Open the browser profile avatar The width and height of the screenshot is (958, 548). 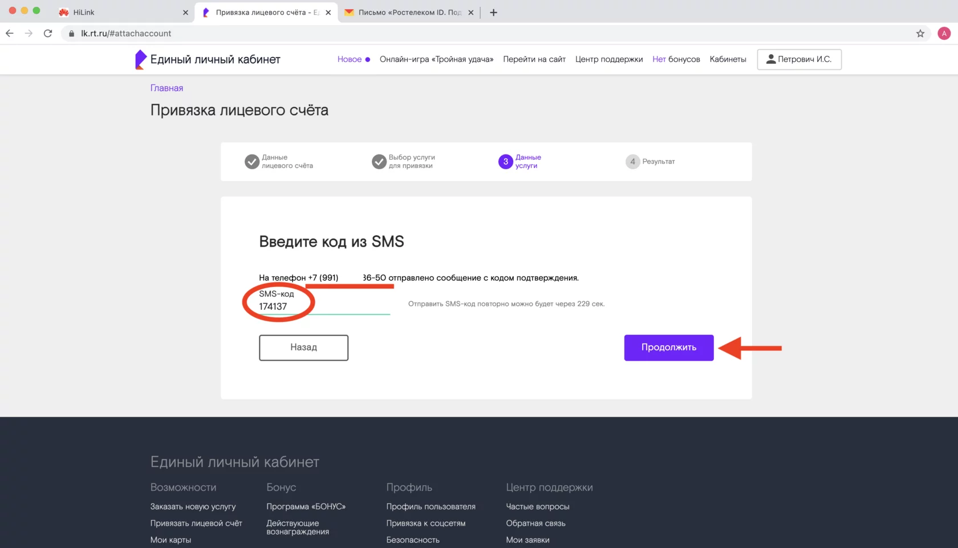[x=945, y=33]
